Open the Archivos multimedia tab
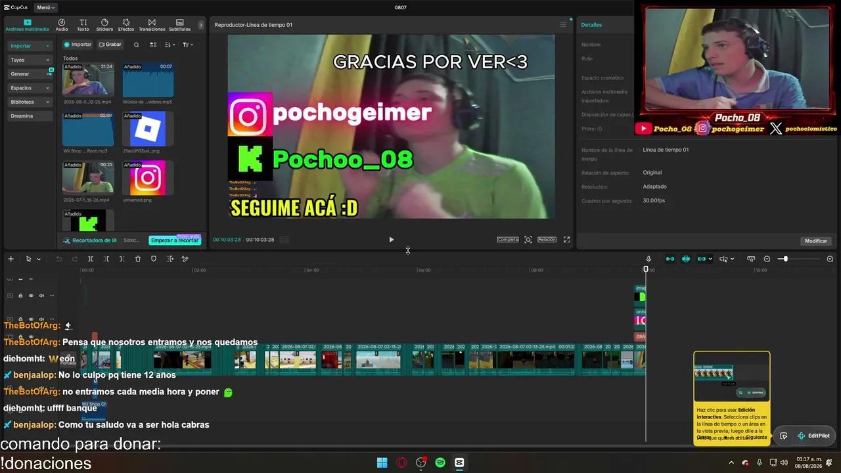The image size is (841, 473). pos(27,25)
